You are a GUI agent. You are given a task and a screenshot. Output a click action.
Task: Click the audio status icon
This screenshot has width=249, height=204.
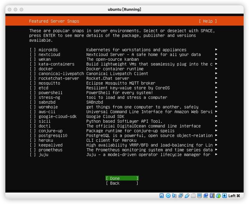click(x=174, y=195)
